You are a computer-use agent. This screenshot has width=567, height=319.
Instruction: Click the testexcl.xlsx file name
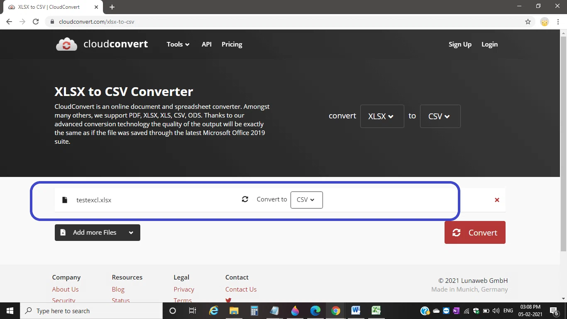click(x=94, y=200)
